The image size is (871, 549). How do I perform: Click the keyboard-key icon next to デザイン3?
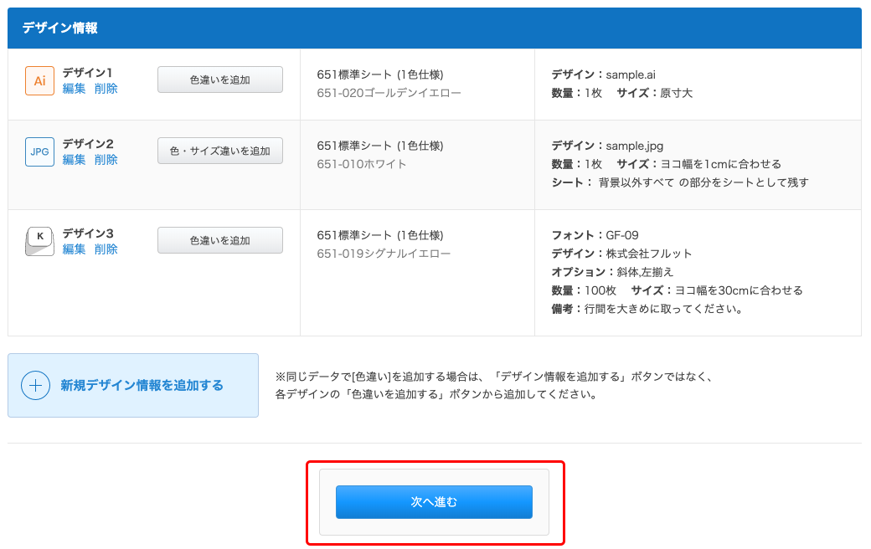click(38, 241)
